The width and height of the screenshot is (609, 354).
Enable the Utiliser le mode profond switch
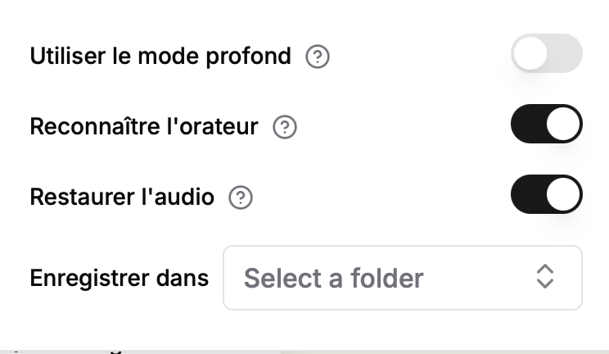coord(546,55)
